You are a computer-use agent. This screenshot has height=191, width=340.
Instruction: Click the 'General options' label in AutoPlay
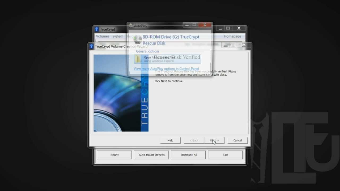(148, 51)
